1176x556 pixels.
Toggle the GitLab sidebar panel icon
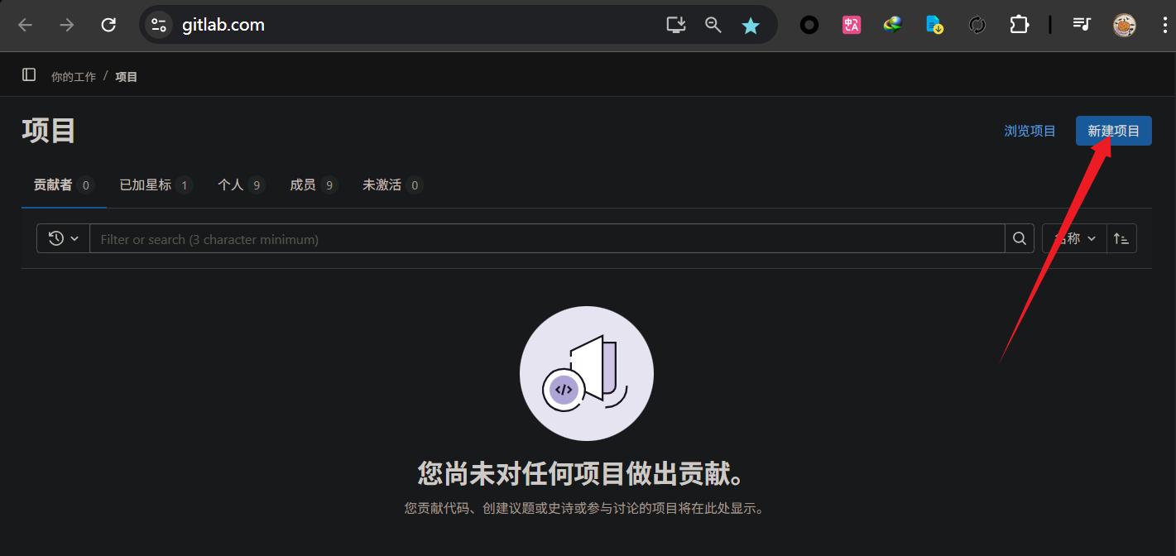(29, 74)
